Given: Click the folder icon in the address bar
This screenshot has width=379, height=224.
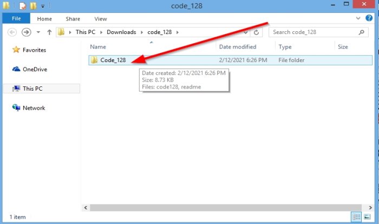Looking at the screenshot, I should point(61,32).
